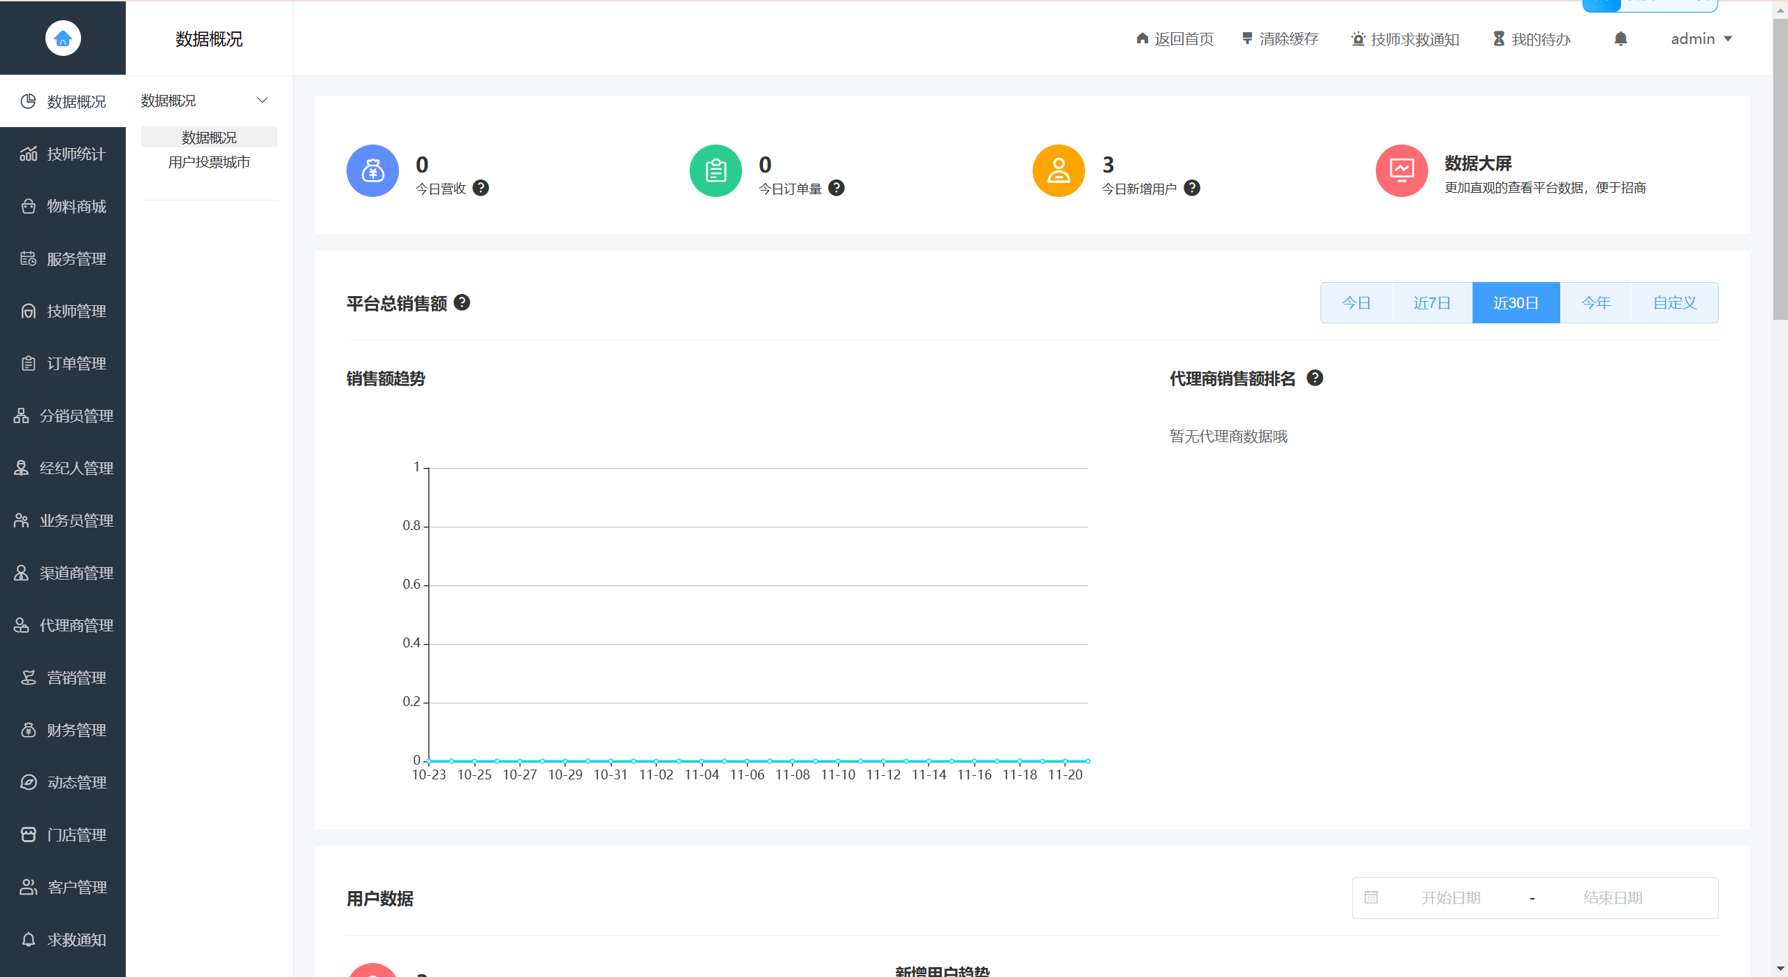
Task: Click the page vertical scrollbar thumb
Action: click(1780, 168)
